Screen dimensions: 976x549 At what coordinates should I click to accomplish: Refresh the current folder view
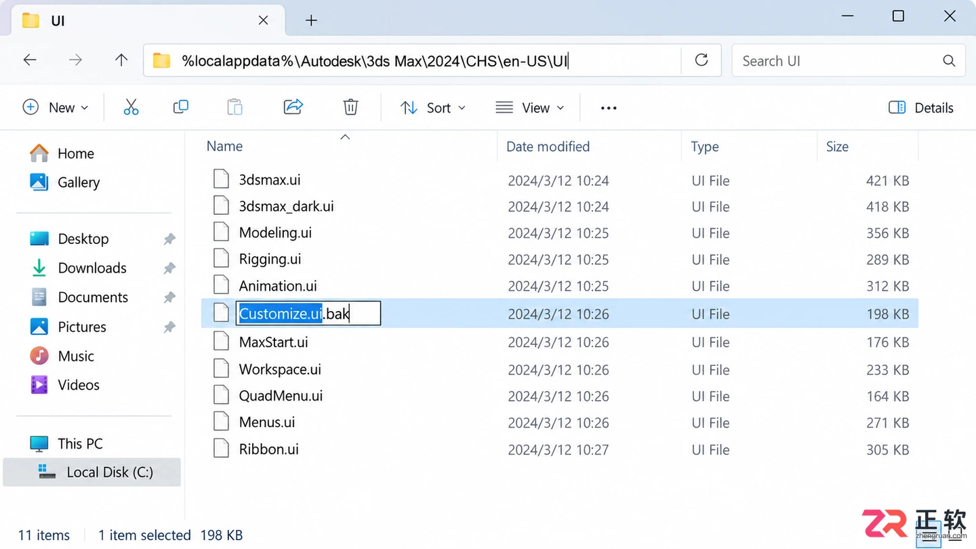(x=701, y=60)
